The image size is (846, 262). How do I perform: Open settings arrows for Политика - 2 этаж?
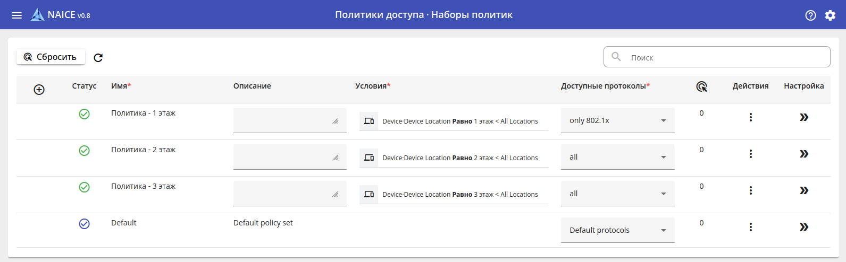coord(803,154)
